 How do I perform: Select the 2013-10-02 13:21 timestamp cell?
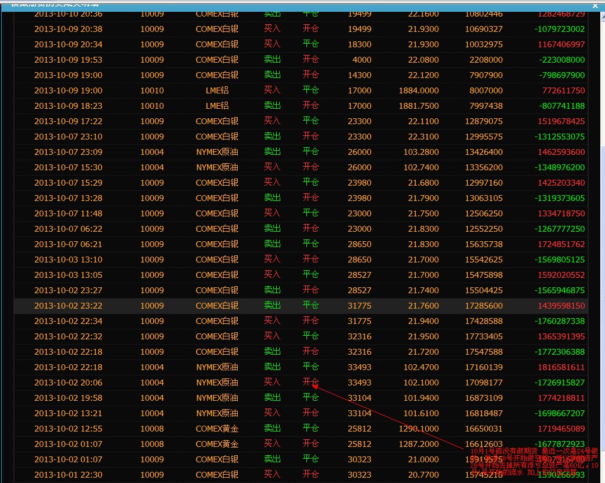(x=68, y=413)
